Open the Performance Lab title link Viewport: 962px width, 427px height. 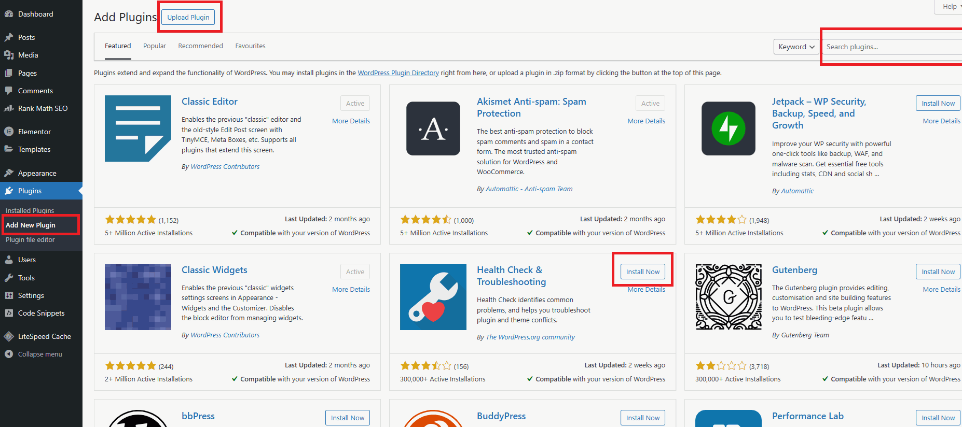coord(808,416)
